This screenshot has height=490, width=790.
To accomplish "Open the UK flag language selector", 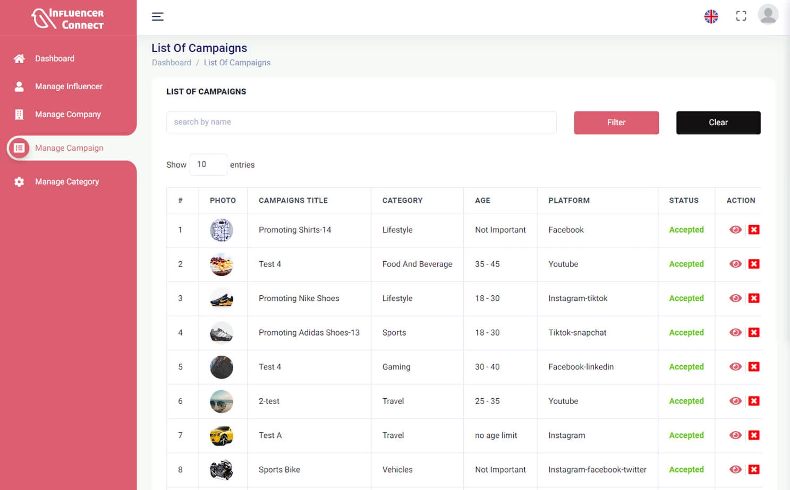I will tap(711, 16).
